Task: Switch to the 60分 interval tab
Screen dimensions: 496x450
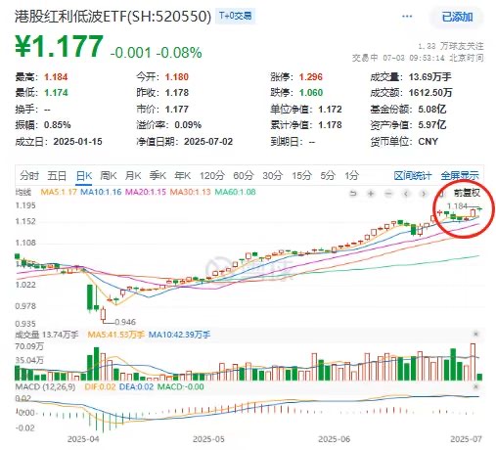Action: (x=244, y=176)
